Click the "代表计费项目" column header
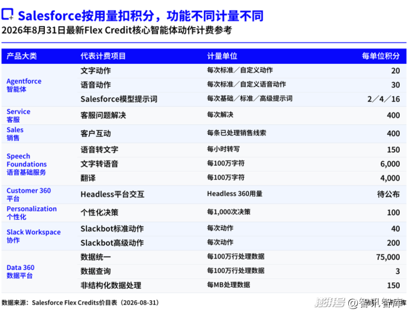The image size is (408, 315). pos(103,56)
